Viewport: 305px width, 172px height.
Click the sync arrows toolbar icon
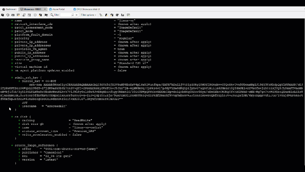pyautogui.click(x=35, y=15)
